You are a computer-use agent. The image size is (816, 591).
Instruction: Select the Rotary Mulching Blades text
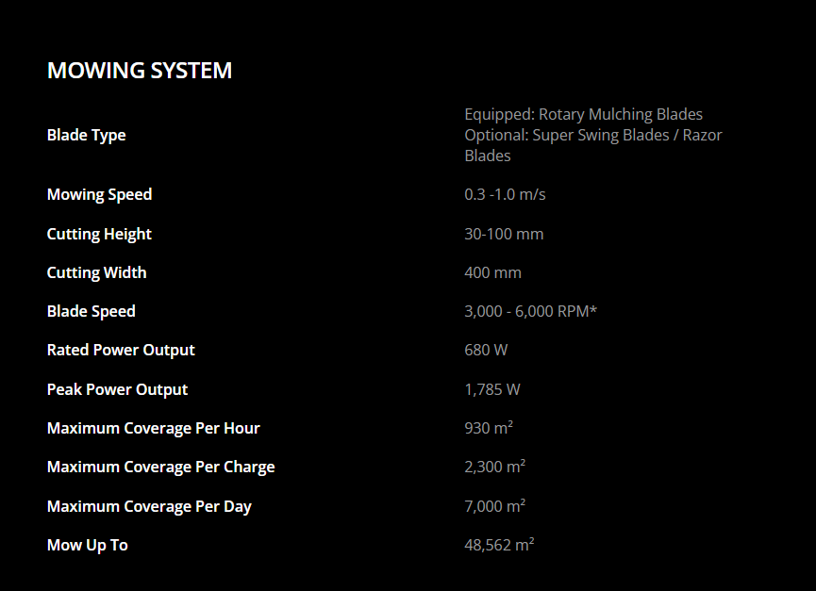[620, 114]
